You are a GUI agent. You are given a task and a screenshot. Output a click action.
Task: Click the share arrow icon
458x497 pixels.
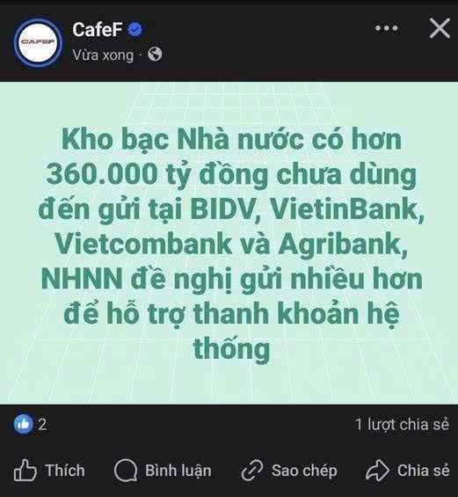[x=377, y=471]
